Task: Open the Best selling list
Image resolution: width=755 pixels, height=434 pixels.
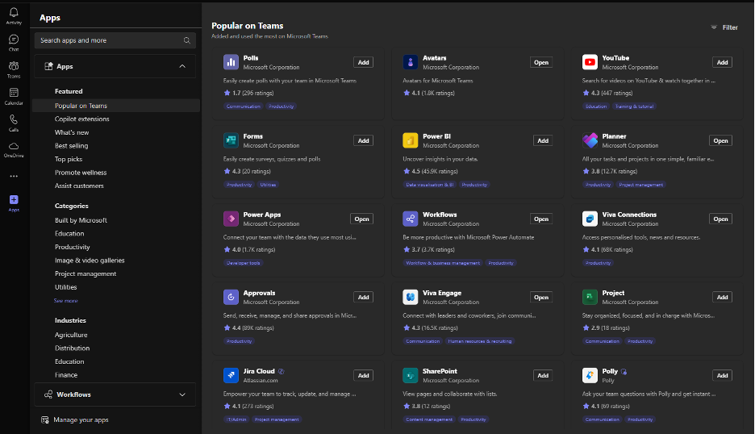Action: click(x=71, y=145)
